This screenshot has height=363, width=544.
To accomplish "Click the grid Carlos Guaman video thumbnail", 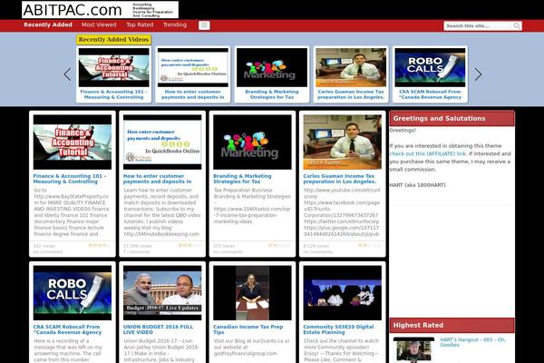I will (343, 142).
